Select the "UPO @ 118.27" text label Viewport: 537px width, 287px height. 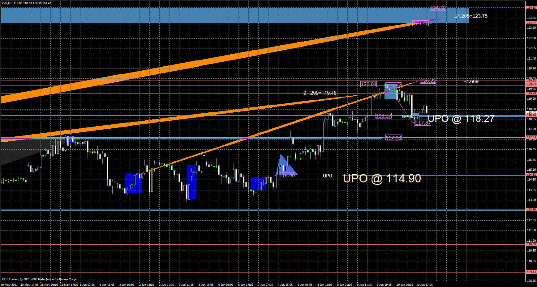[x=461, y=119]
